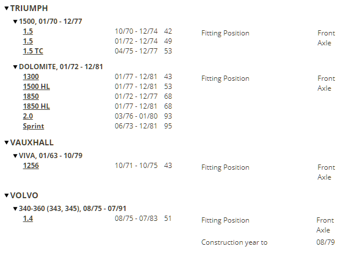Click the TRIUMPH heading text
Screen dimensions: 344x254
pyautogui.click(x=29, y=8)
